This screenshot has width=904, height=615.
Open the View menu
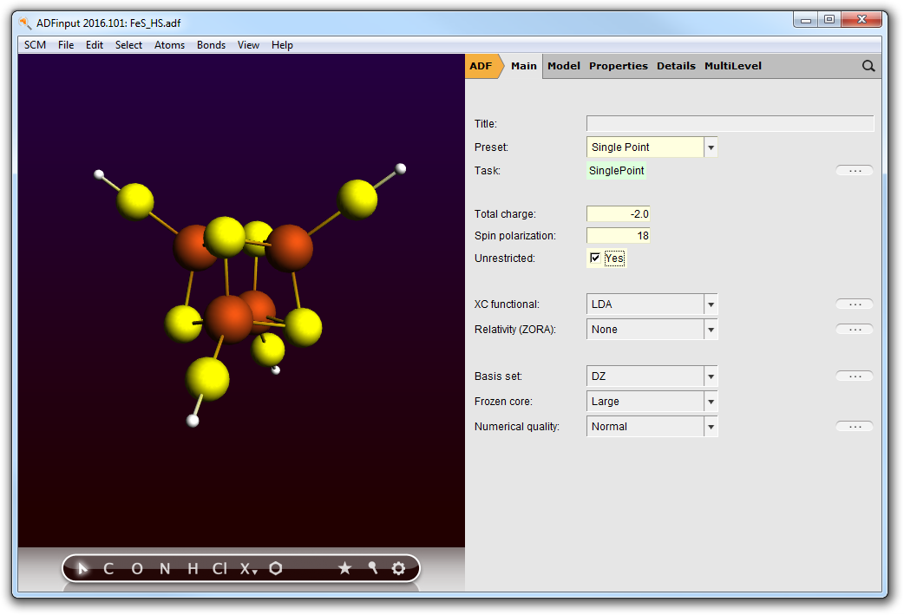point(248,45)
